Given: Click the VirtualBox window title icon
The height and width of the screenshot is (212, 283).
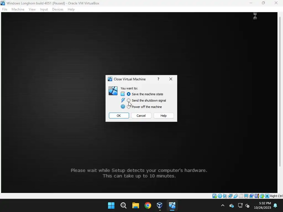Looking at the screenshot, I should click(3, 3).
